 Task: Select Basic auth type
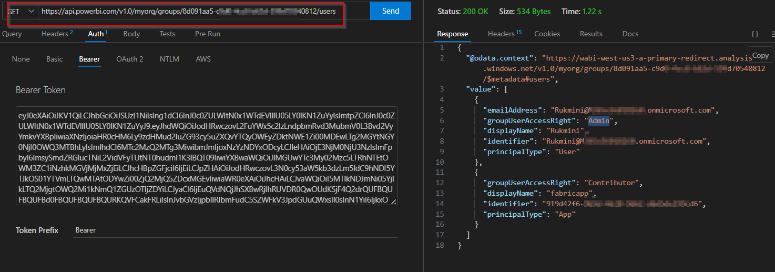54,59
